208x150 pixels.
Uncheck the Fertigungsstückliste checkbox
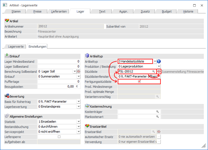click(x=139, y=82)
